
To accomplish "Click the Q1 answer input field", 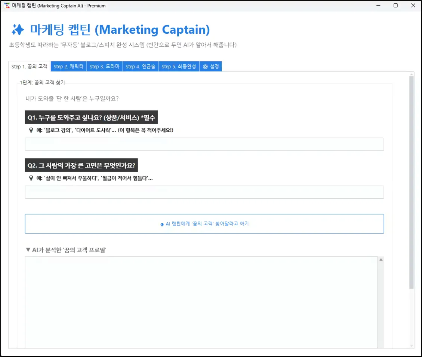I will 204,144.
